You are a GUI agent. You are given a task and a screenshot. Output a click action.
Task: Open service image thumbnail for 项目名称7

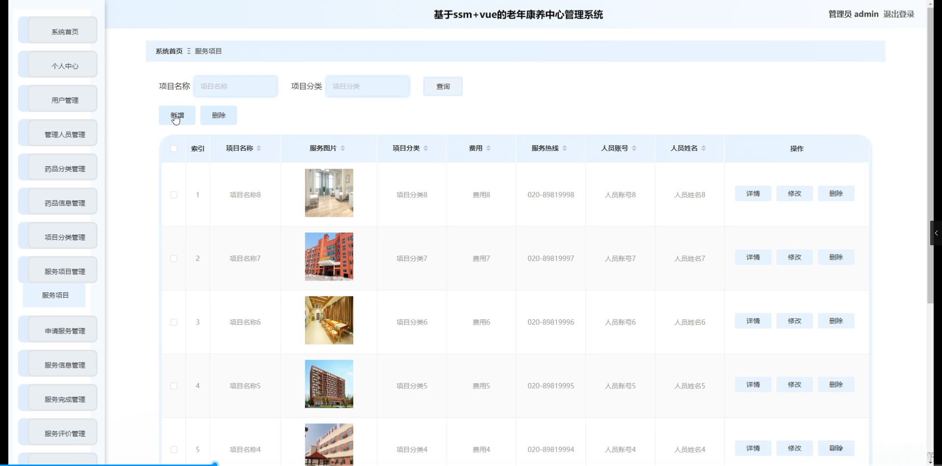pos(329,257)
